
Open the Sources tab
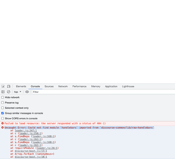(49, 86)
